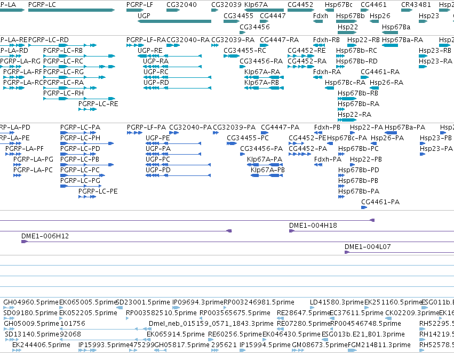454x353 pixels.
Task: Open EST RH14219 label
Action: 436,334
